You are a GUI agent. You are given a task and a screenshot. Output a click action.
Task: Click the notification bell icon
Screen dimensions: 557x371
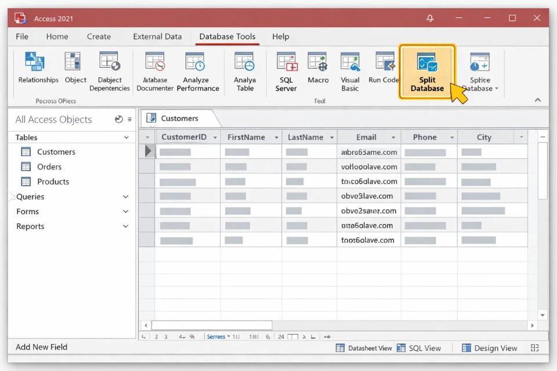coord(429,18)
